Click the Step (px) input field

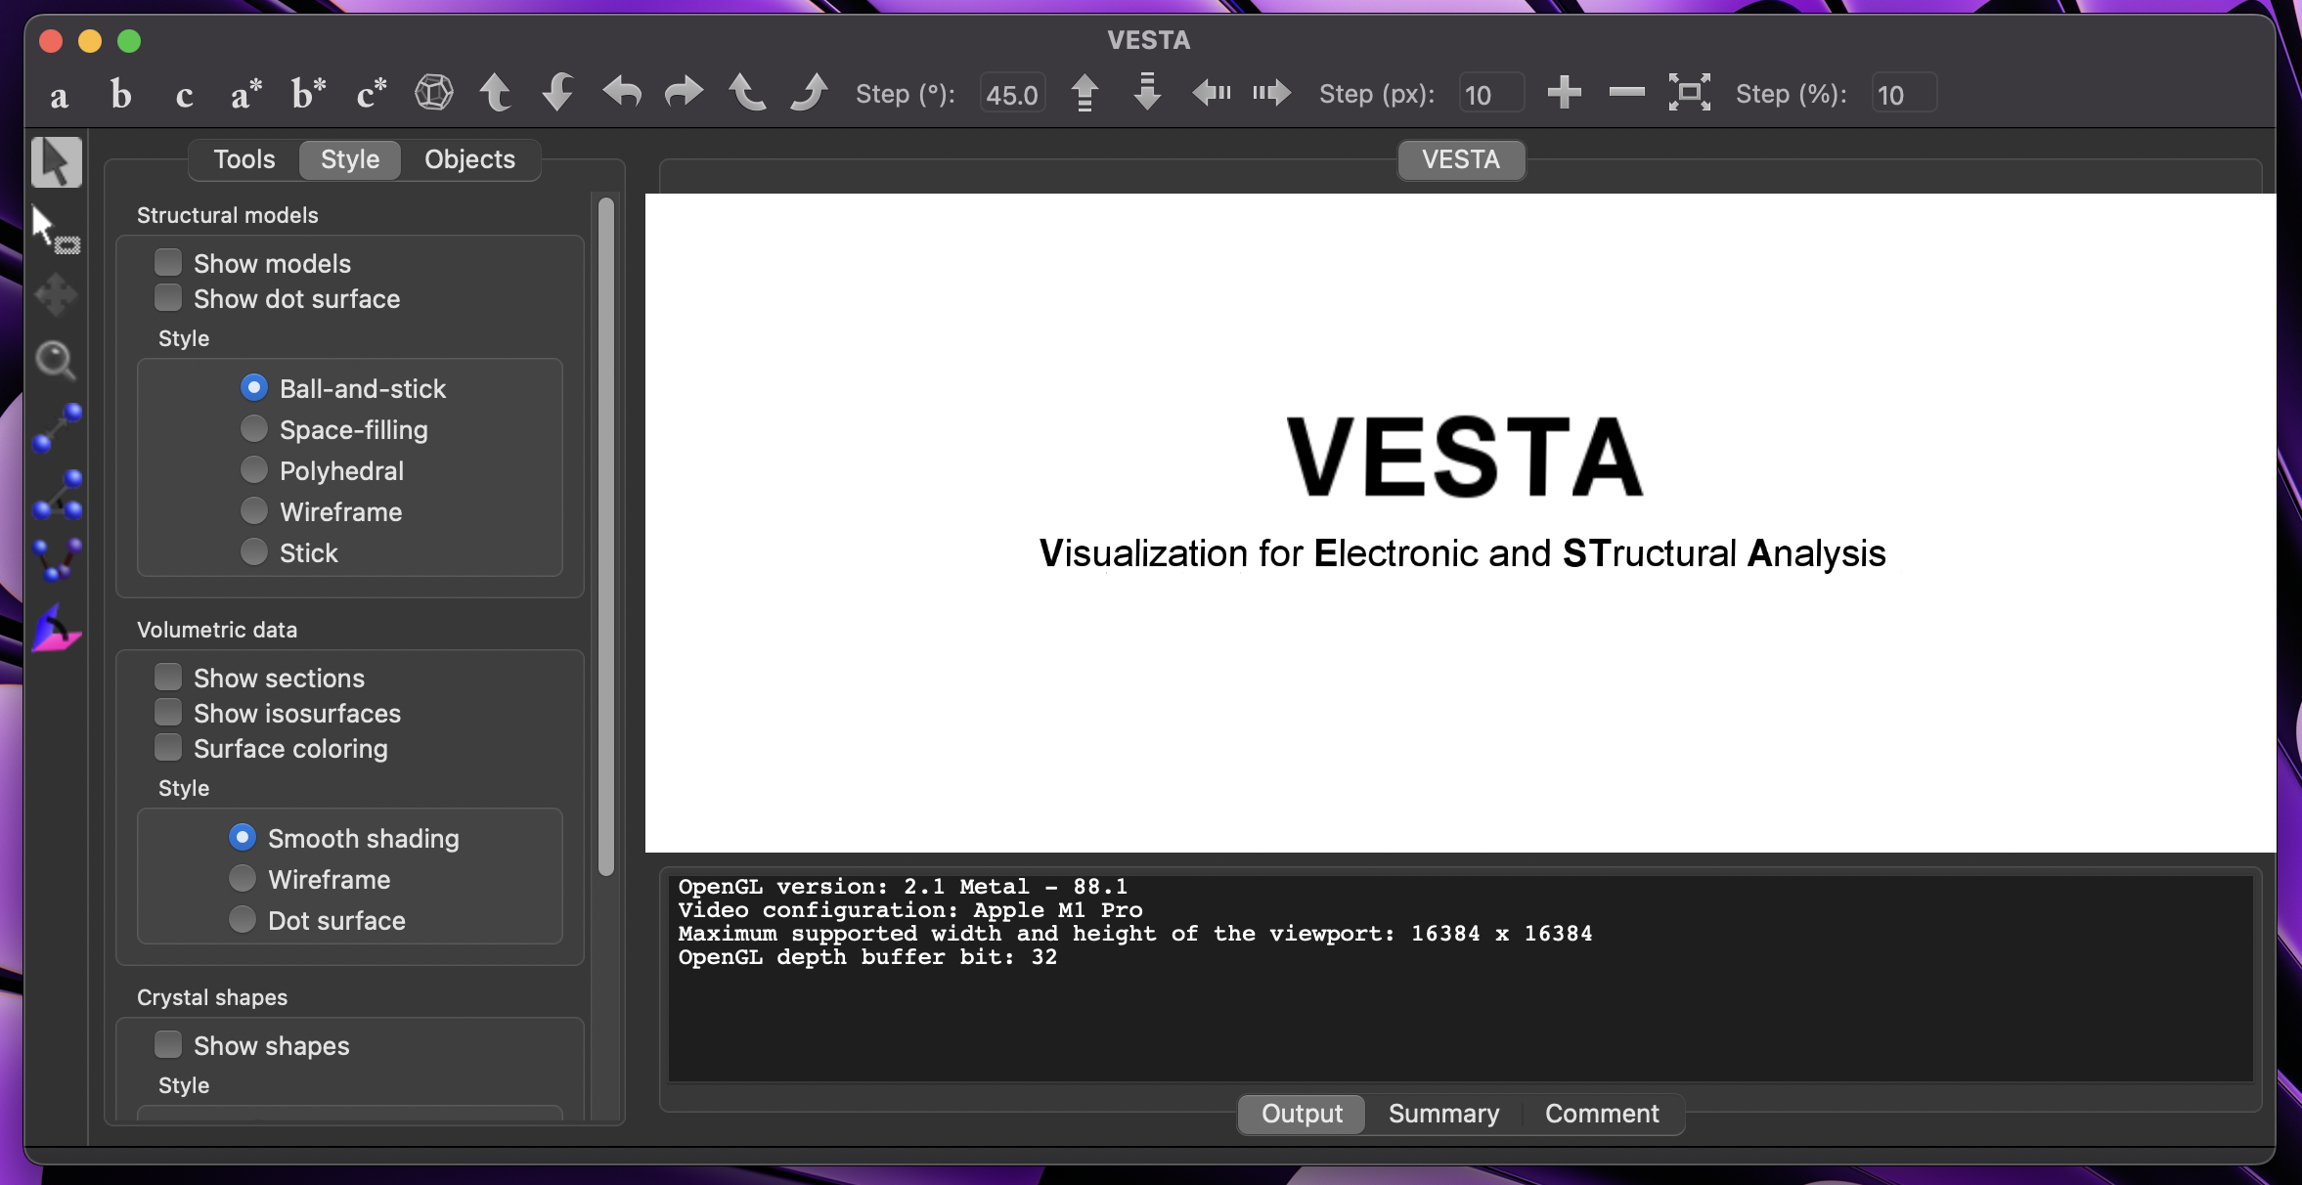coord(1490,94)
